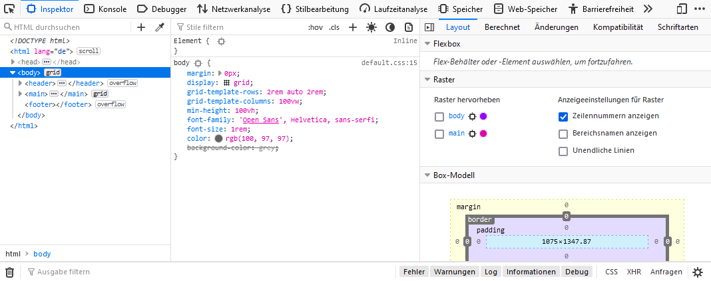Pick a color with the eyedropper icon
The width and height of the screenshot is (711, 281).
(159, 27)
